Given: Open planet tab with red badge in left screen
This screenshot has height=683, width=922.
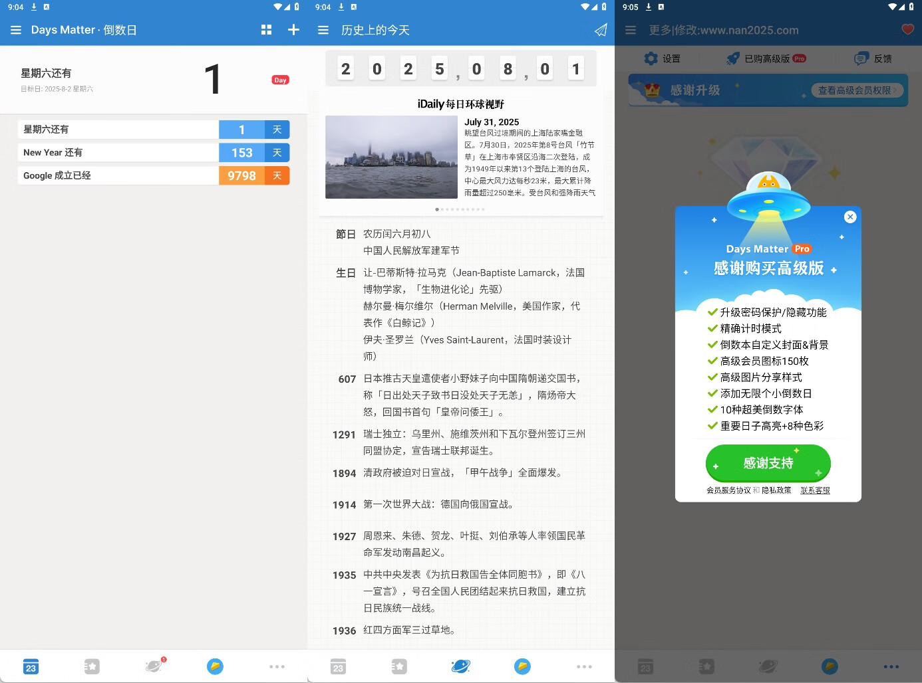Looking at the screenshot, I should (154, 666).
